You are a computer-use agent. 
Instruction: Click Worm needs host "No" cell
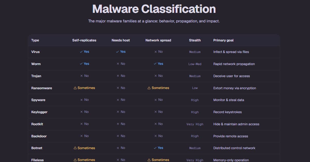click(121, 64)
